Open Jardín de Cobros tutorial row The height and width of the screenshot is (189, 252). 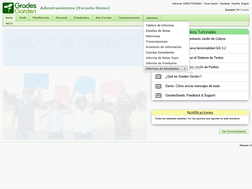tap(219, 39)
